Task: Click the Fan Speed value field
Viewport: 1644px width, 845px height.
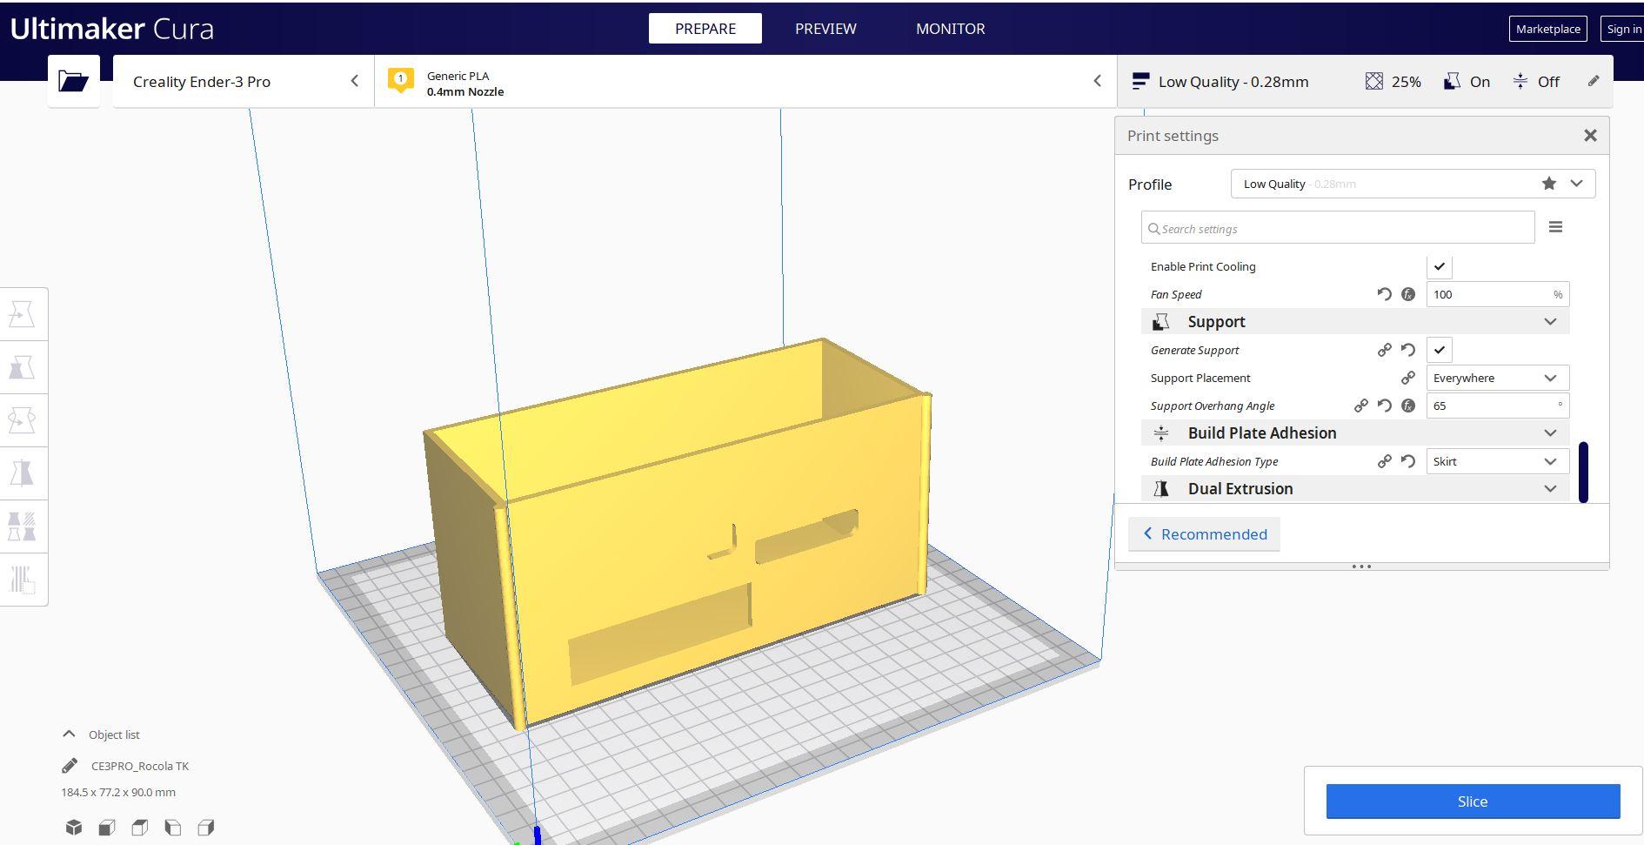Action: (1498, 294)
